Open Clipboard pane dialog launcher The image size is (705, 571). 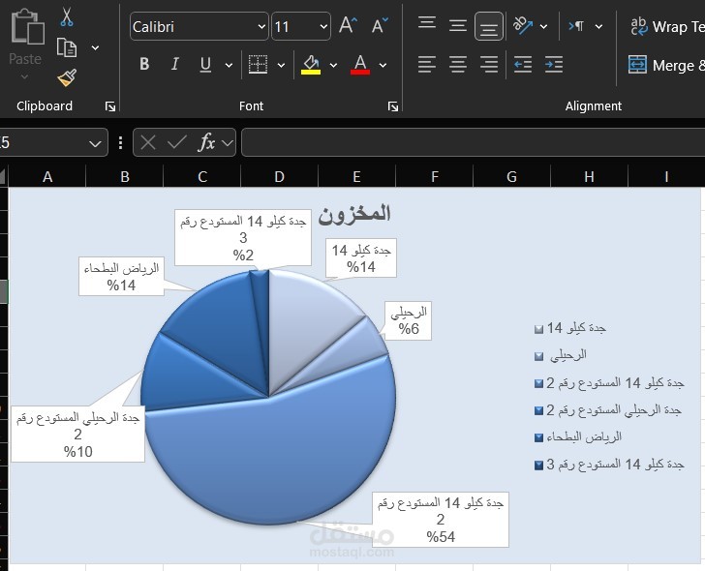[x=110, y=106]
